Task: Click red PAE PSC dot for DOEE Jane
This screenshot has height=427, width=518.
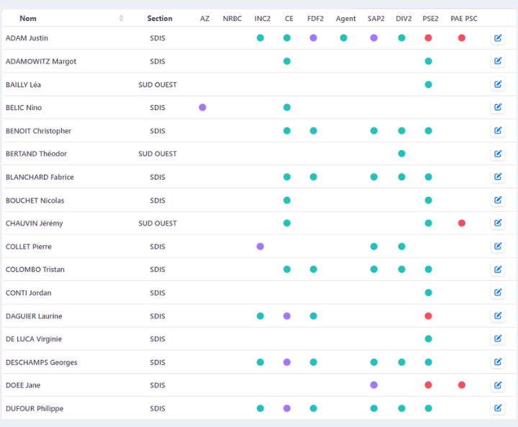Action: point(461,385)
